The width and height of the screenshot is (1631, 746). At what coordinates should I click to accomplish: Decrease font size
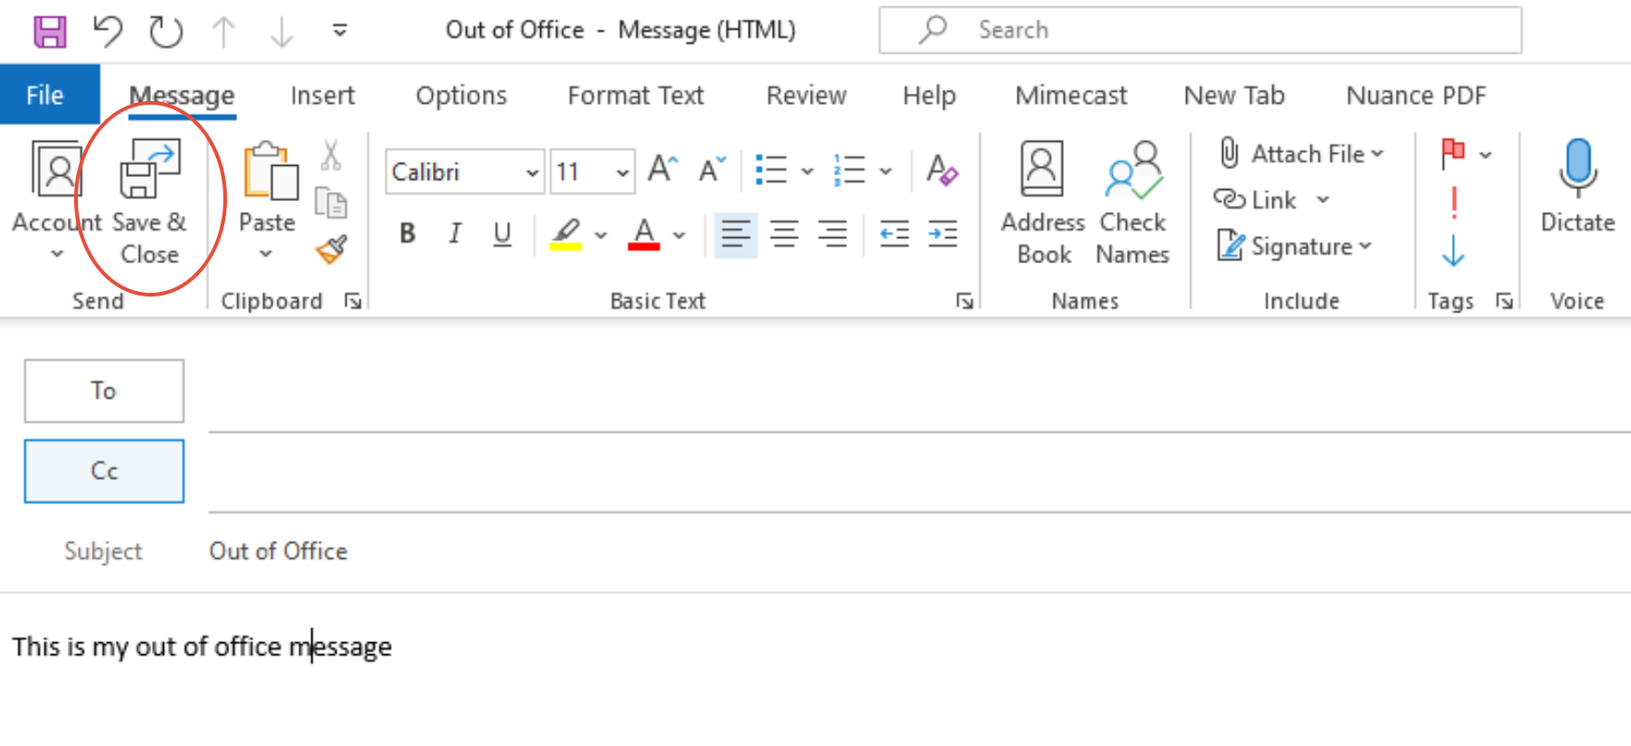[713, 170]
